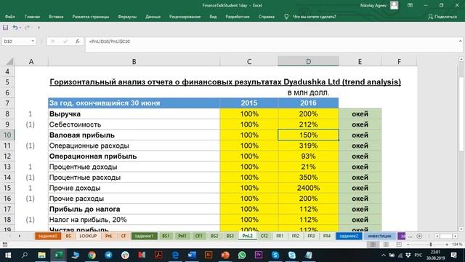Open the Формулы ribbon tab
Viewport: 465px width, 262px height.
pos(127,17)
